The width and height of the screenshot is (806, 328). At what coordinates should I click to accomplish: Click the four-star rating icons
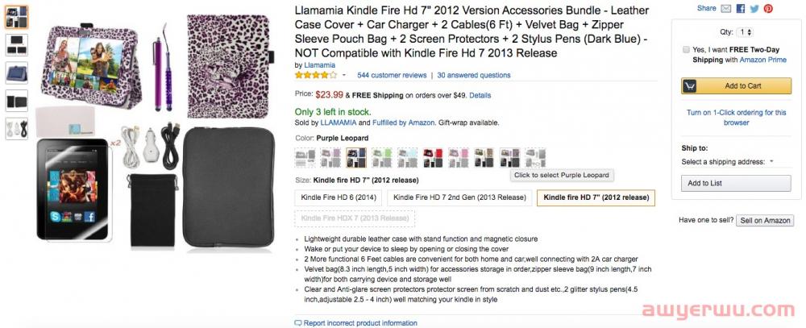tap(316, 75)
